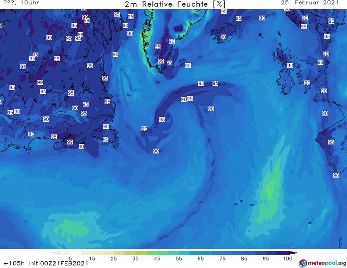Click the date "25. Februar 2021"

tap(310, 3)
